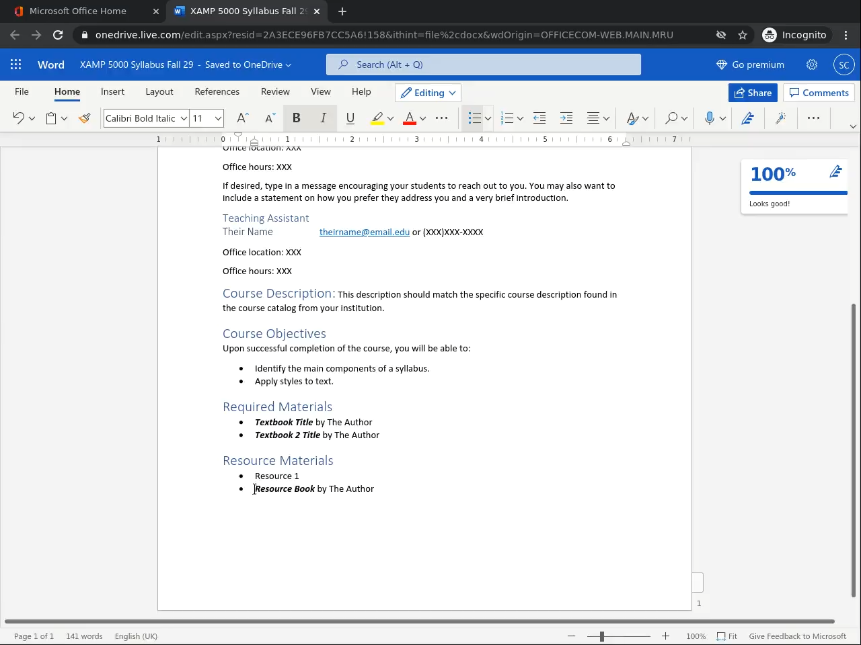Click the Format Painter brush icon

click(x=85, y=118)
